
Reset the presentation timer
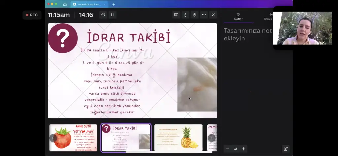(x=103, y=15)
